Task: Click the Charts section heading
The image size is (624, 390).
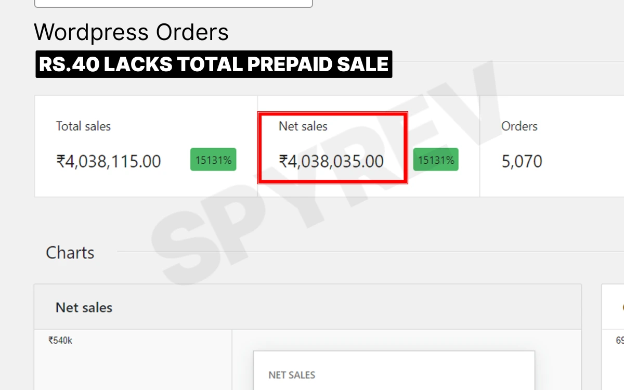Action: point(70,253)
